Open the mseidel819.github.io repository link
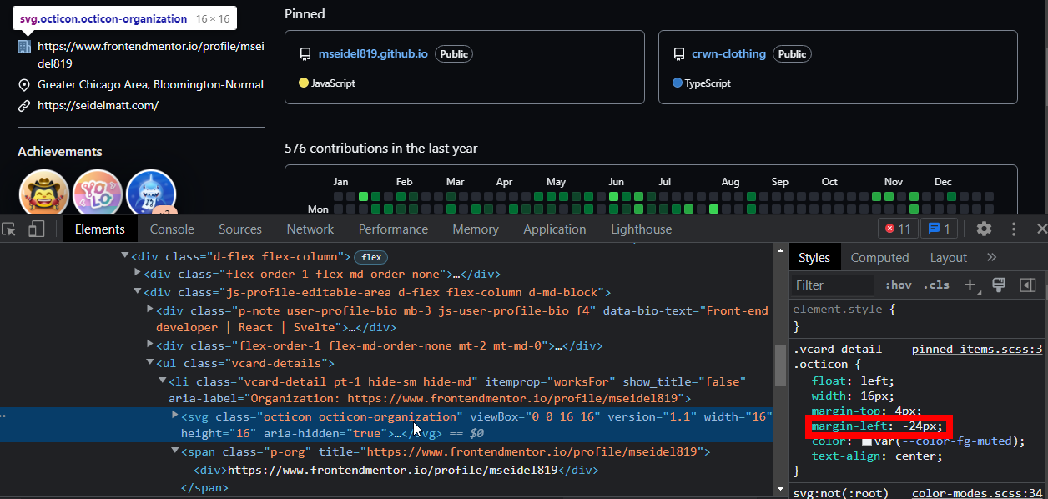 click(373, 53)
